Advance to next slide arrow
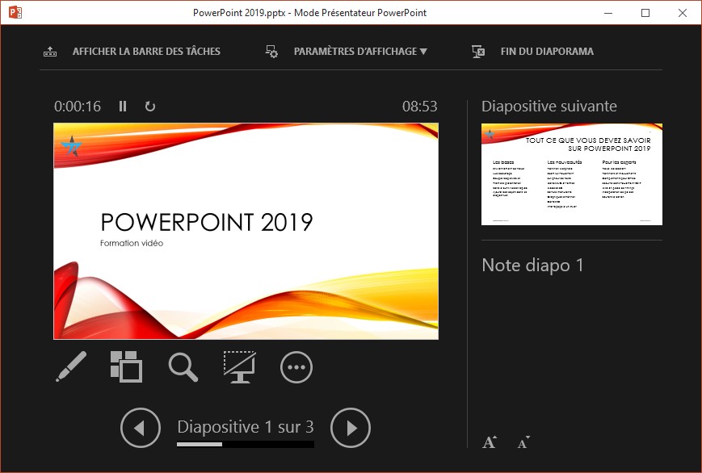Image resolution: width=702 pixels, height=473 pixels. pos(351,428)
